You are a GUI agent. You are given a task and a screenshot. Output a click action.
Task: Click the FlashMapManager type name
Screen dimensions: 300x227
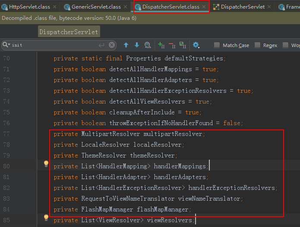pos(107,209)
